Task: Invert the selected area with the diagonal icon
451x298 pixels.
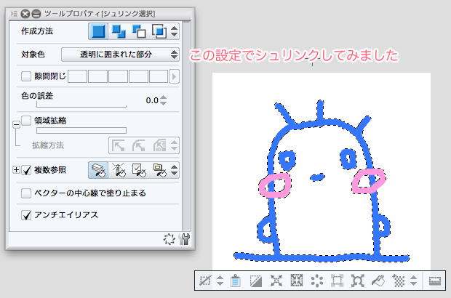Action: coord(256,281)
